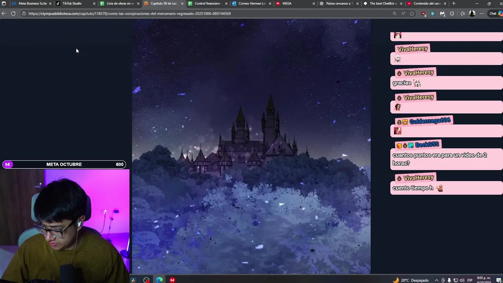The image size is (503, 283).
Task: Switch to Contenido del canal tab
Action: [427, 4]
